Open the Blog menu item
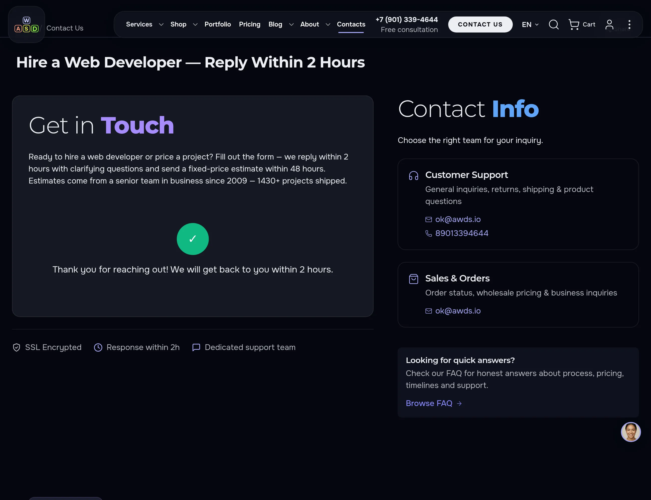 point(275,24)
